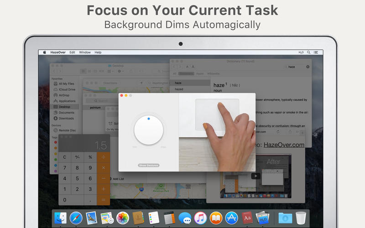The width and height of the screenshot is (365, 228).
Task: Click Directions button in Maps window
Action: click(x=110, y=83)
